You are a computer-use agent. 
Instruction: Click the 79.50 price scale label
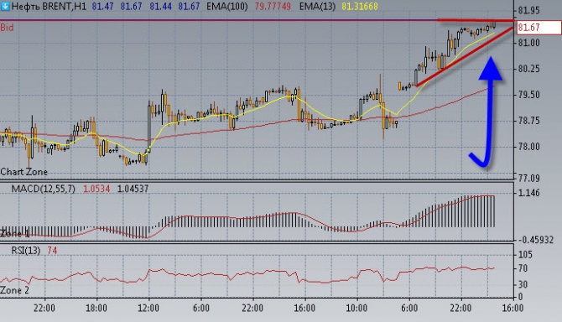(x=529, y=95)
